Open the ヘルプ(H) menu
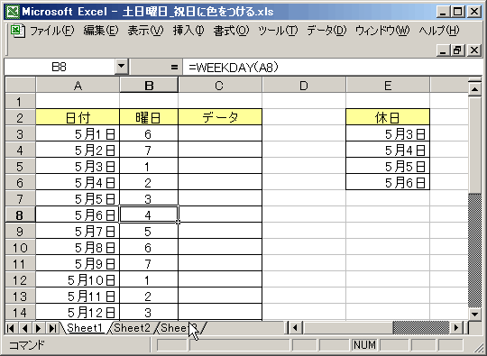This screenshot has height=356, width=487. point(439,31)
